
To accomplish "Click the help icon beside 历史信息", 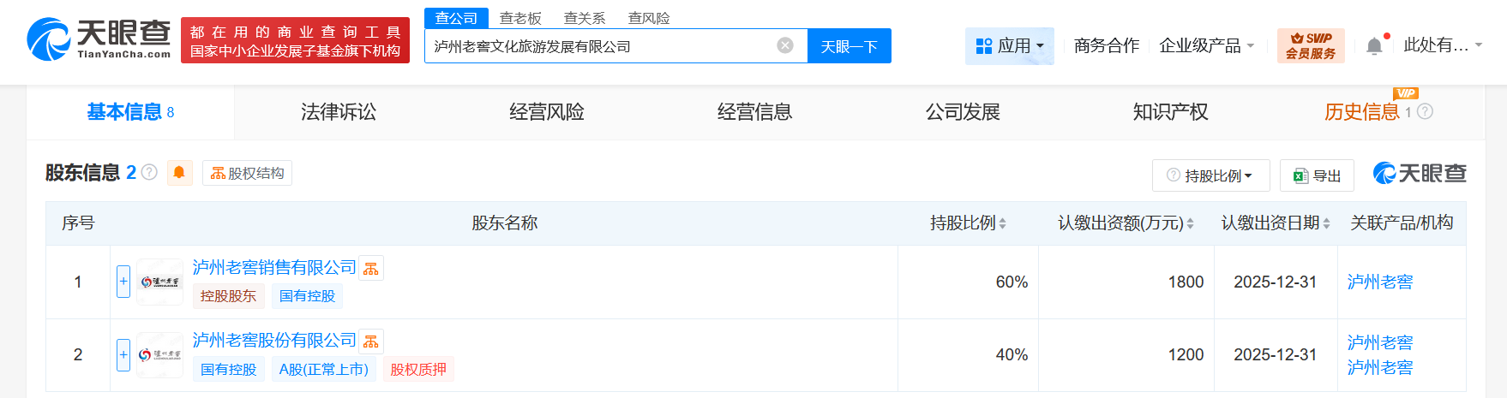I will 1425,111.
